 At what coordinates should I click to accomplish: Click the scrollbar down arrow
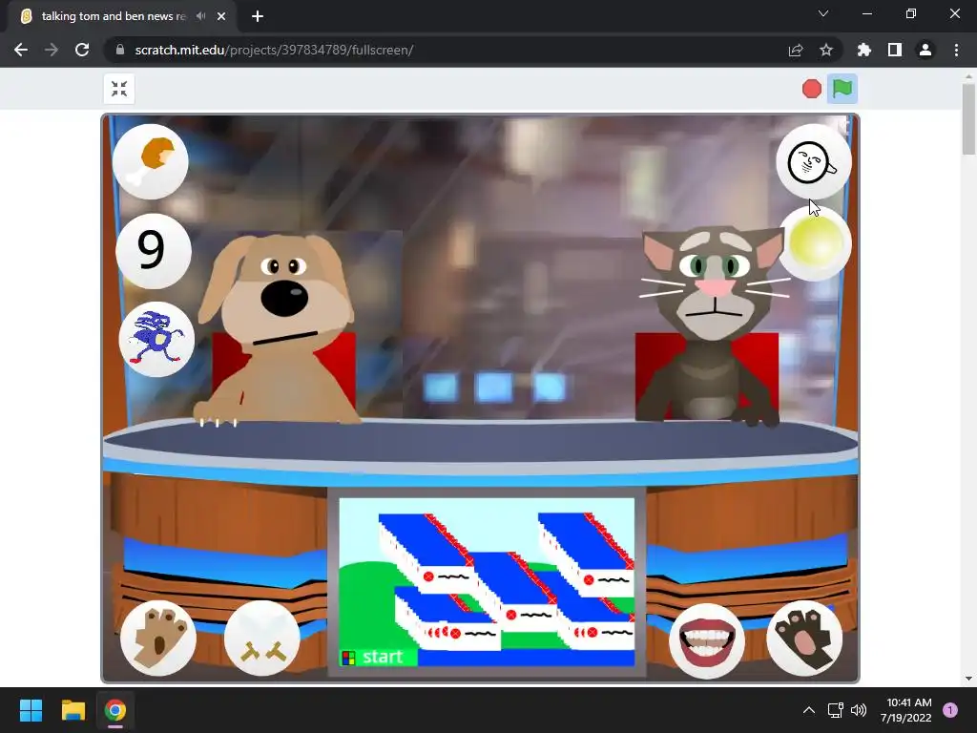[968, 679]
